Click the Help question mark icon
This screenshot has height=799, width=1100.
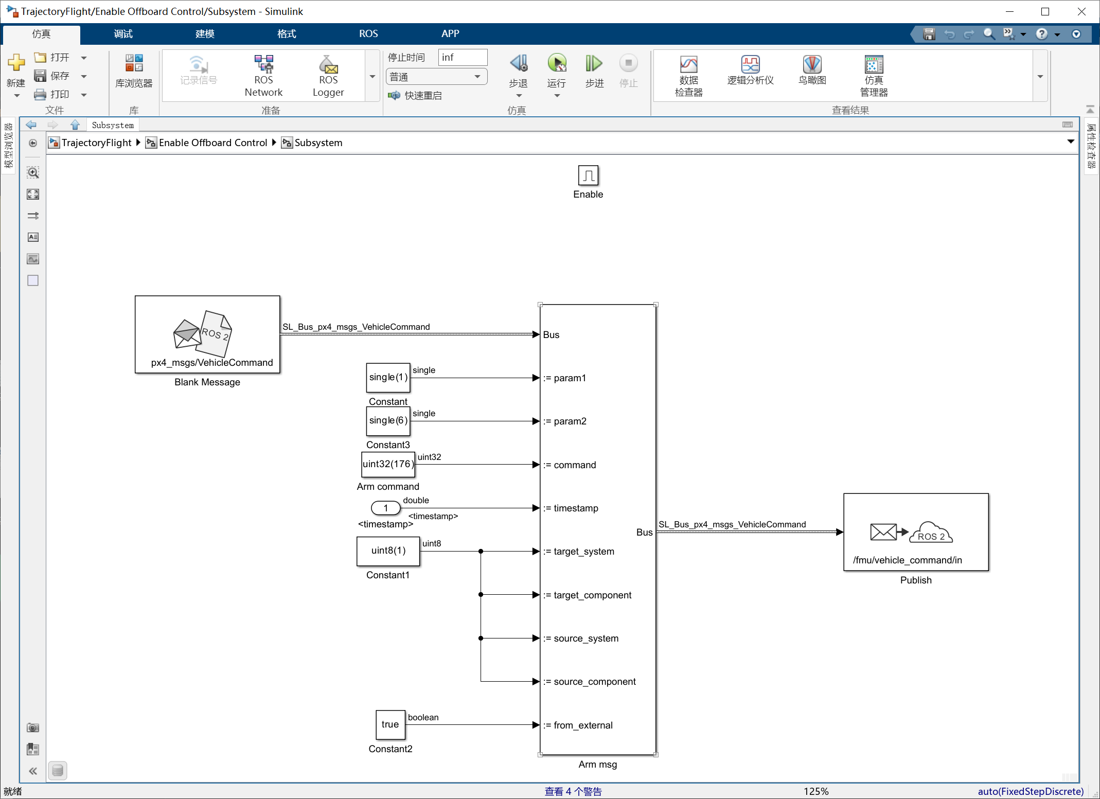click(1041, 34)
